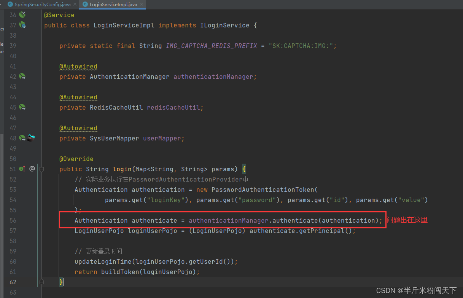Viewport: 463px width, 298px height.
Task: Click the Spring bean gutter icon on line 36
Action: (x=22, y=15)
